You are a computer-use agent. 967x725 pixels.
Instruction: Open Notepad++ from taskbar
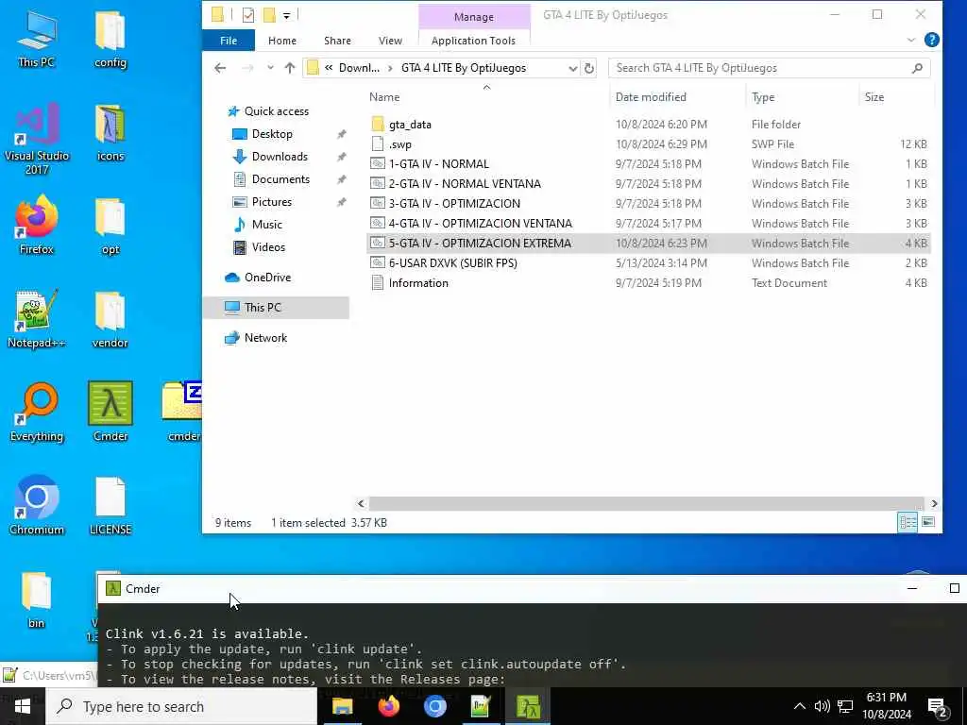[481, 706]
